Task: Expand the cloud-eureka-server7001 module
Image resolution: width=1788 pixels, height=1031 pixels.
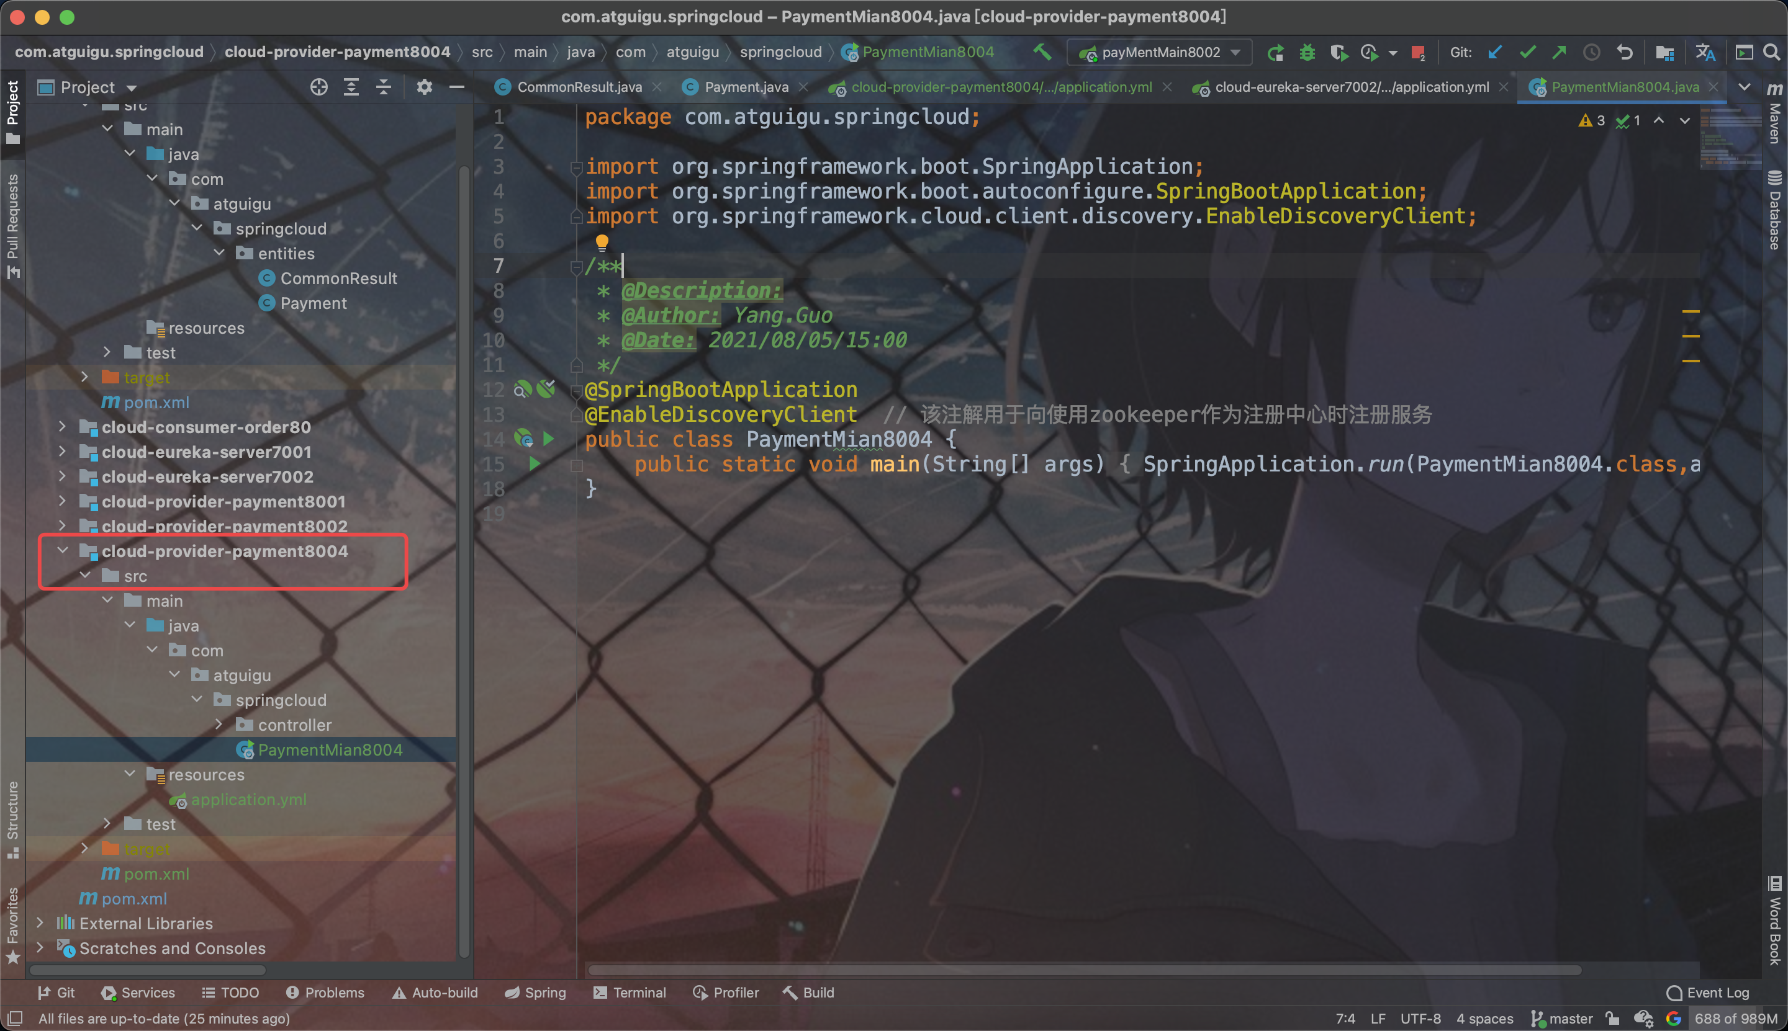Action: click(x=62, y=452)
